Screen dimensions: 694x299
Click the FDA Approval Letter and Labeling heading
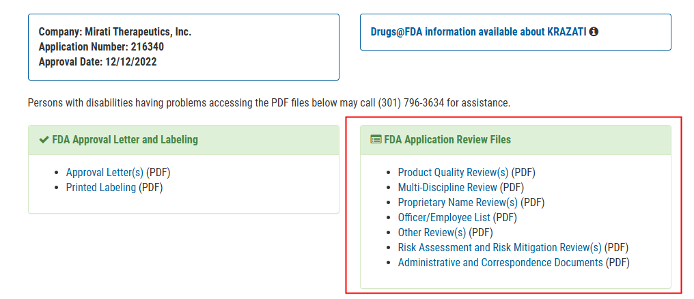(125, 140)
